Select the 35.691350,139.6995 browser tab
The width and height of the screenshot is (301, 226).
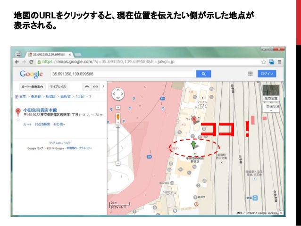(49, 55)
